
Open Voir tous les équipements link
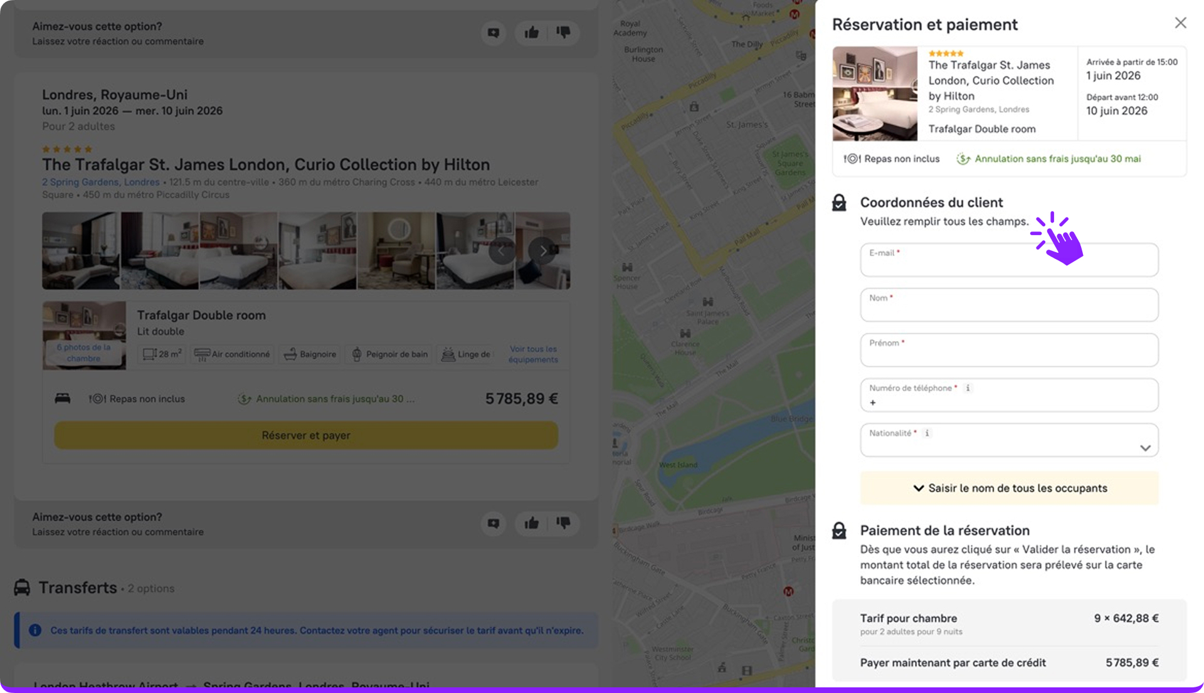(533, 354)
